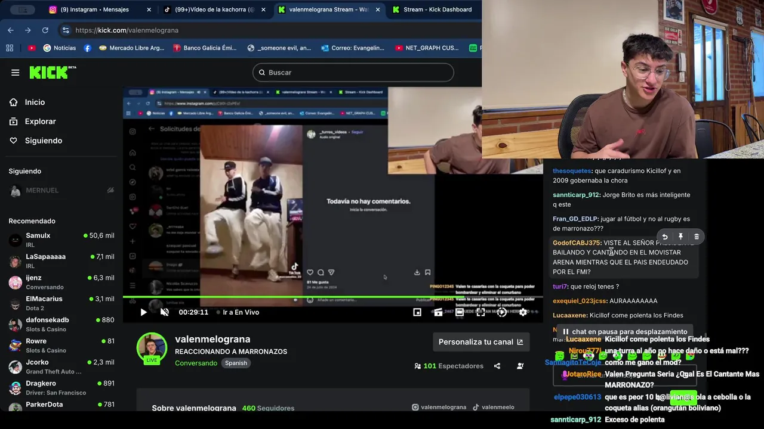Create a clip with the clip icon

pos(438,312)
